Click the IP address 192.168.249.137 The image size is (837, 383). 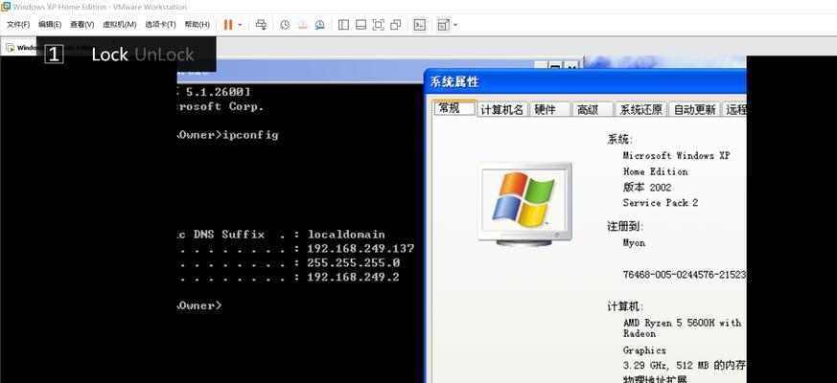[x=360, y=249]
